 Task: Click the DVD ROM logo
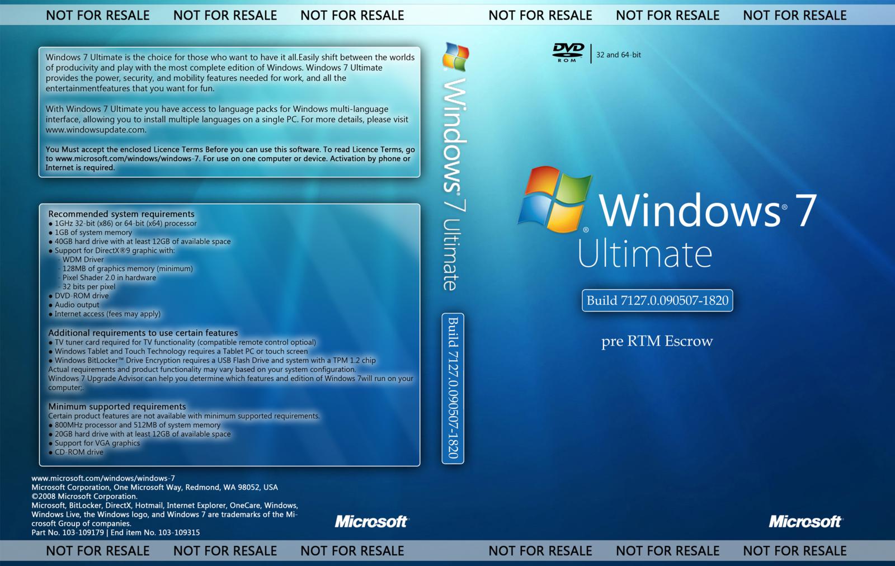pyautogui.click(x=568, y=53)
